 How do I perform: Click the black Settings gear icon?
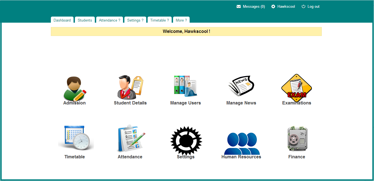[186, 140]
